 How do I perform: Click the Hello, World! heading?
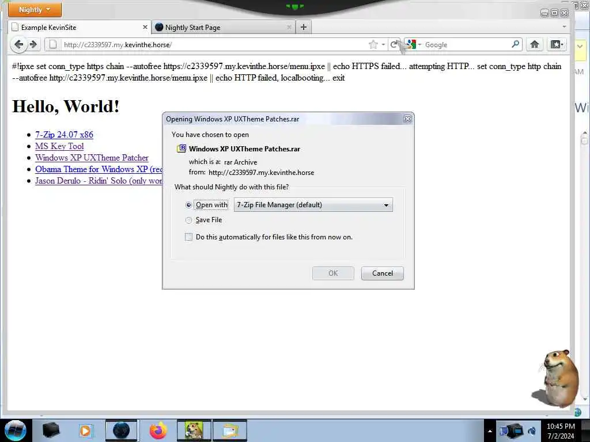pos(66,106)
